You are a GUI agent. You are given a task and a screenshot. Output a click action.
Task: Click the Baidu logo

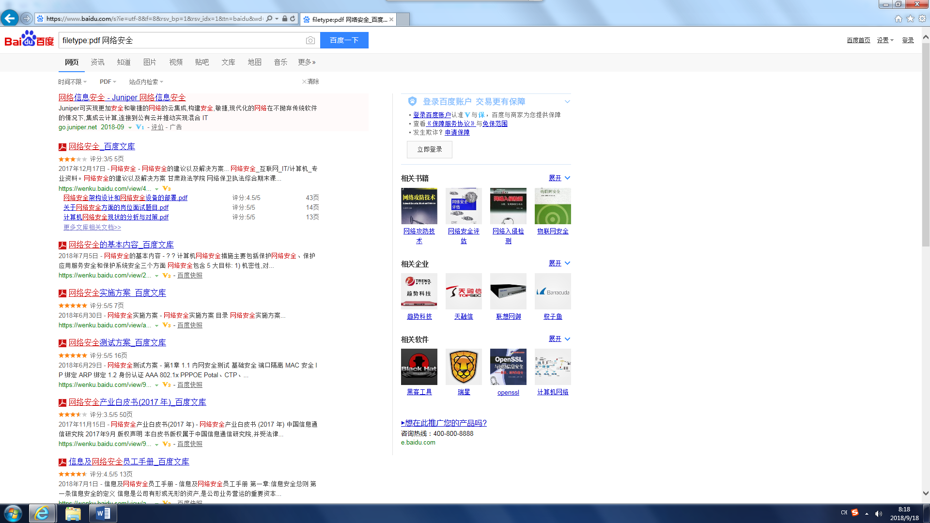(29, 40)
